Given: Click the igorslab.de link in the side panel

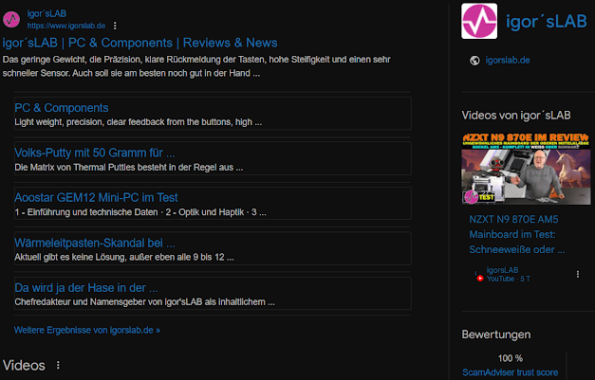Looking at the screenshot, I should coord(508,61).
